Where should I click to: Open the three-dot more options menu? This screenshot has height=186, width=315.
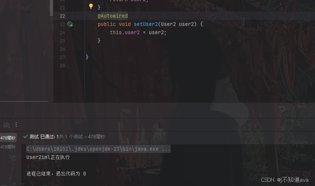(16, 125)
